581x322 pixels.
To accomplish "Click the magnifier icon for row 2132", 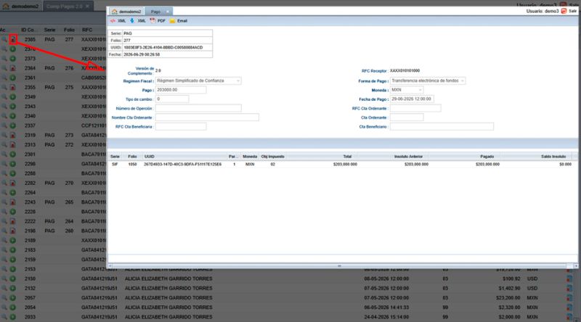I will click(x=4, y=289).
